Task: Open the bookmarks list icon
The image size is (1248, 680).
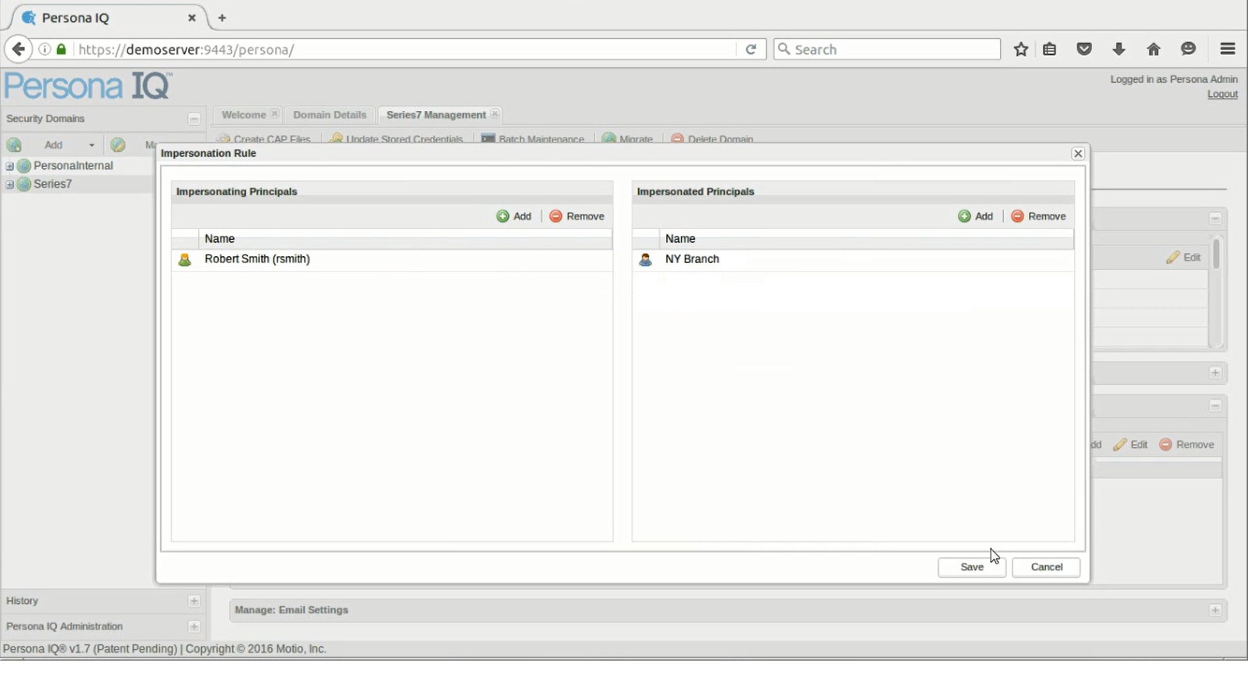Action: (1050, 49)
